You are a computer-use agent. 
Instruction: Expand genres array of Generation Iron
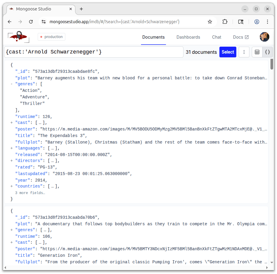pos(12,230)
